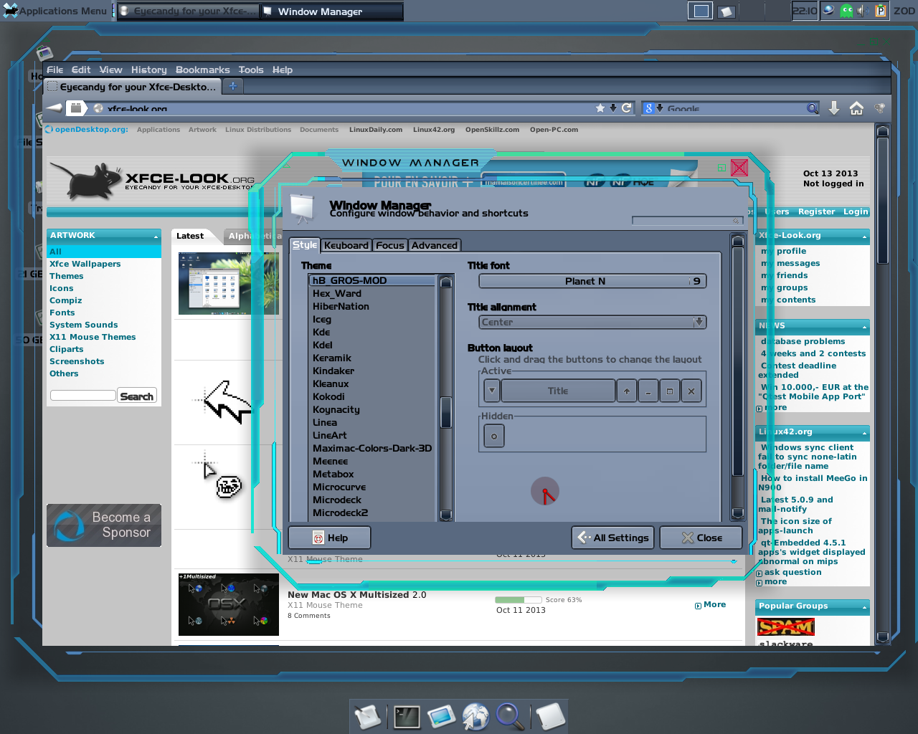The image size is (918, 734).
Task: Open the blue device icon in the dock
Action: pyautogui.click(x=441, y=716)
